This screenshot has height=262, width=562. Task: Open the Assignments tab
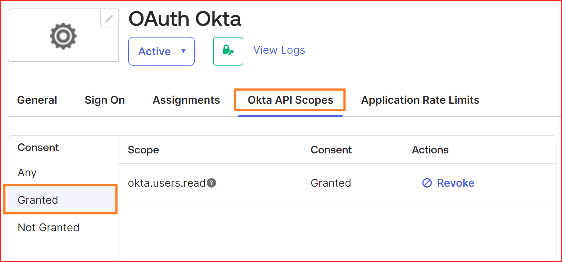click(x=186, y=100)
